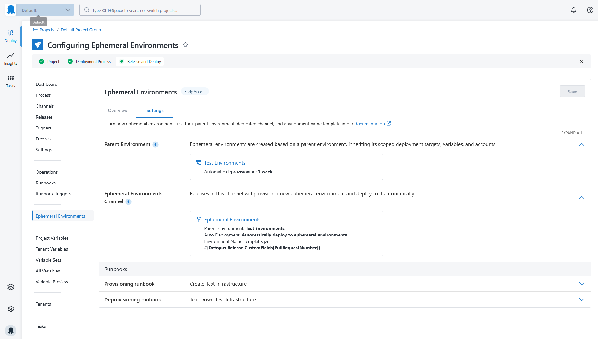Switch to the Settings tab

click(155, 110)
